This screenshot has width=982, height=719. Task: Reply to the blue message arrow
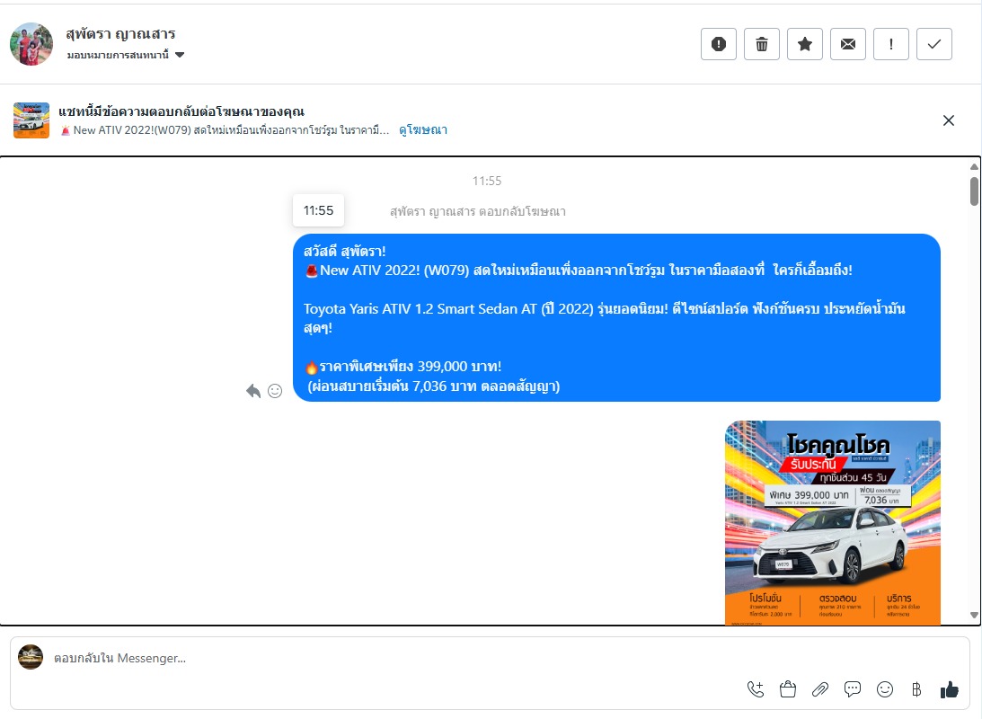pos(253,391)
